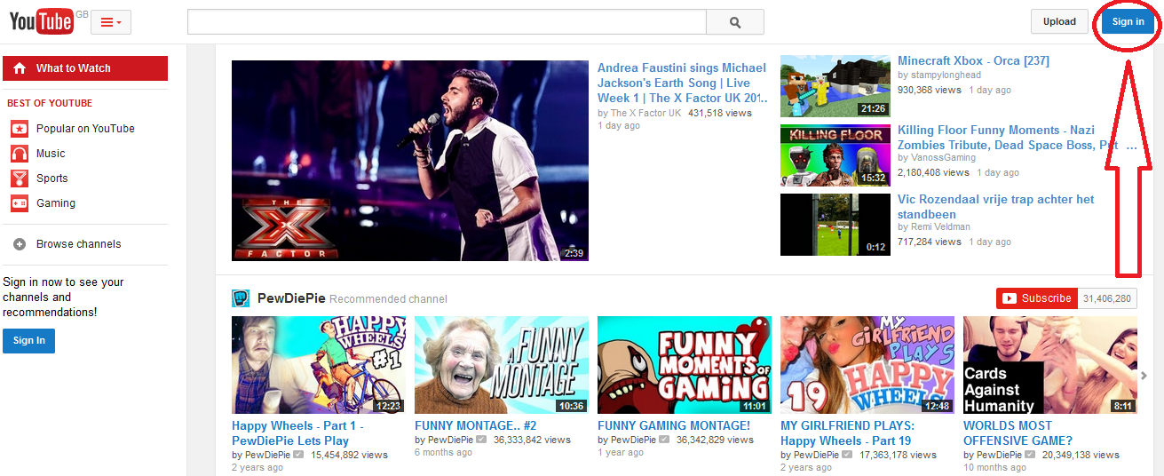Open Minecraft Xbox - Orca [237] title

click(x=973, y=61)
